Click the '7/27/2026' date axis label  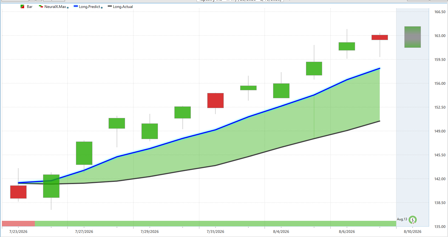(84, 232)
